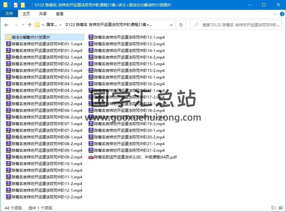Open the 文件 menu tab
286x212 pixels.
pyautogui.click(x=9, y=14)
